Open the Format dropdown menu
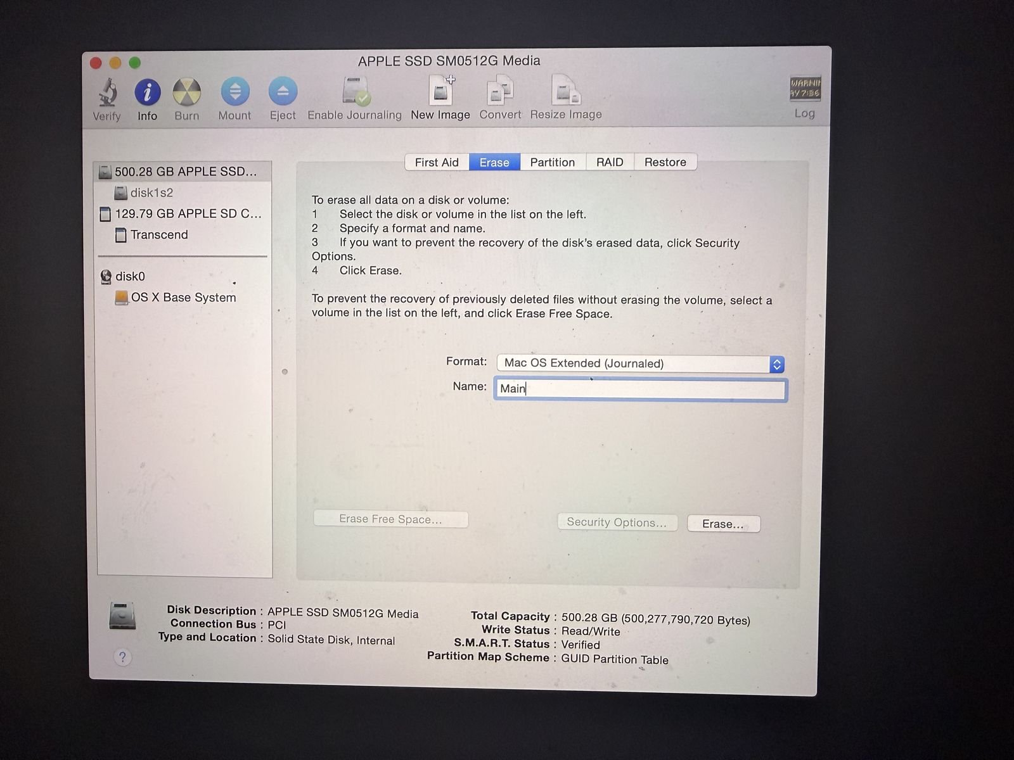The height and width of the screenshot is (760, 1014). pyautogui.click(x=641, y=364)
